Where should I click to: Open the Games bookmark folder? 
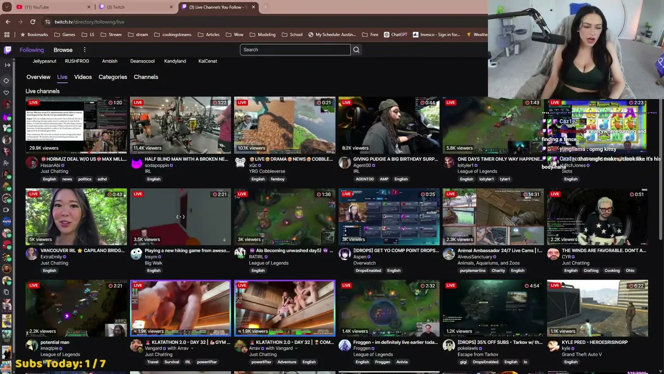coord(64,35)
